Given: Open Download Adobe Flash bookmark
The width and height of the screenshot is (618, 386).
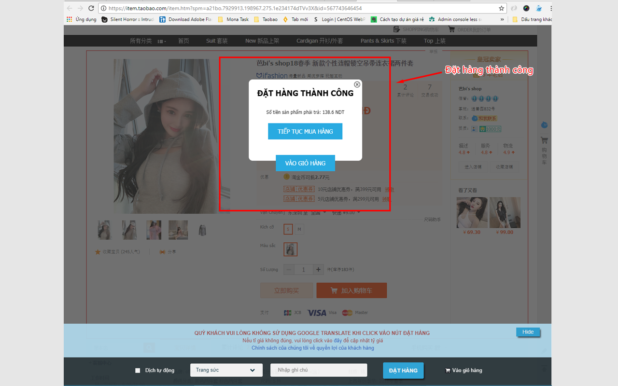Looking at the screenshot, I should pos(185,19).
